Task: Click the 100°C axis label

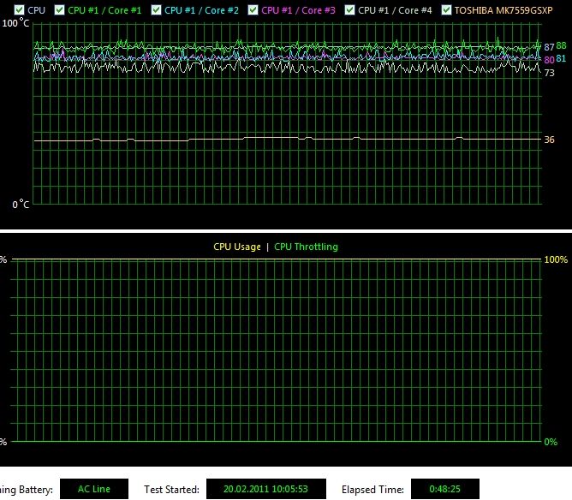Action: (x=15, y=23)
